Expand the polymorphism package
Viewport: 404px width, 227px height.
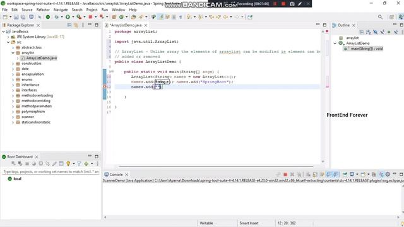click(x=13, y=112)
